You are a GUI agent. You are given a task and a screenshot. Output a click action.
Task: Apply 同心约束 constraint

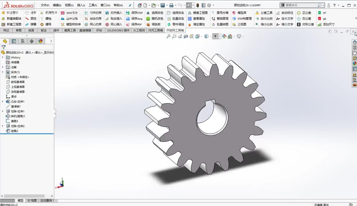point(93,24)
